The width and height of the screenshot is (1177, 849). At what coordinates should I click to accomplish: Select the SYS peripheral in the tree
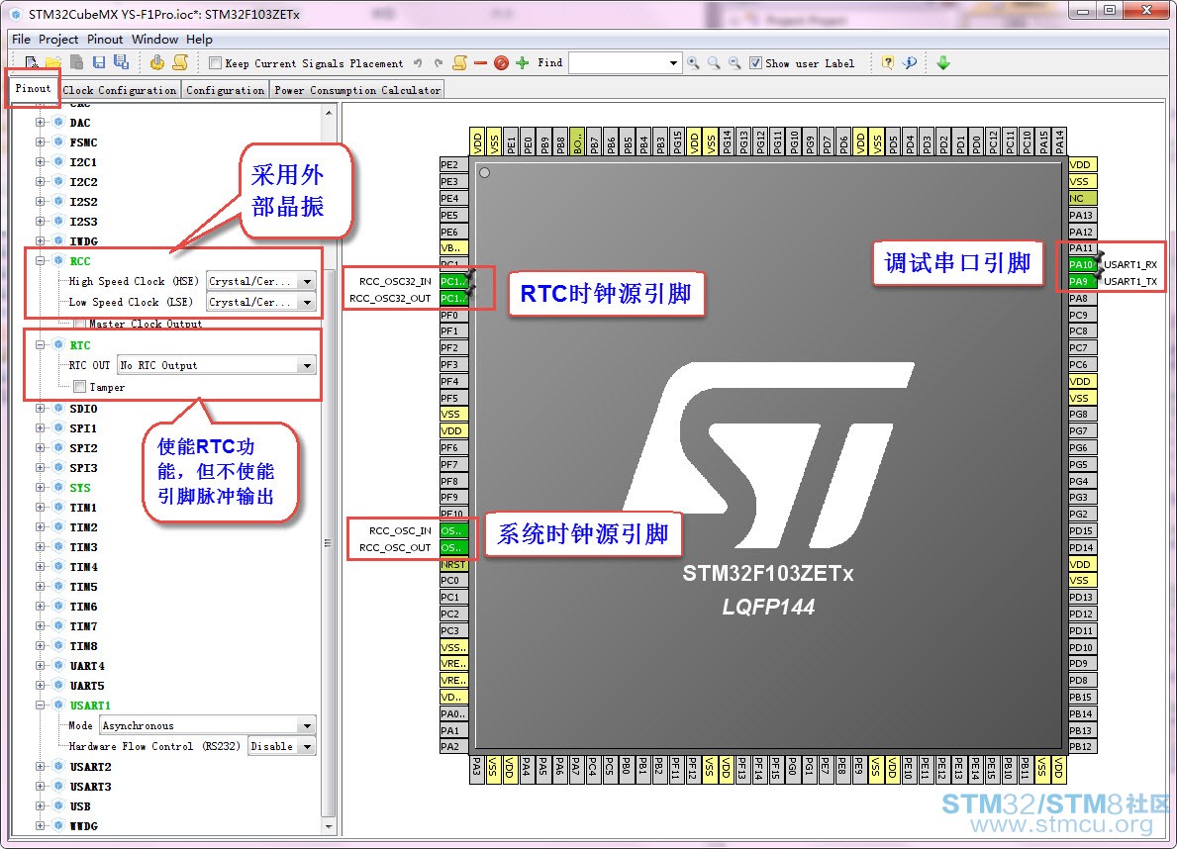point(80,487)
